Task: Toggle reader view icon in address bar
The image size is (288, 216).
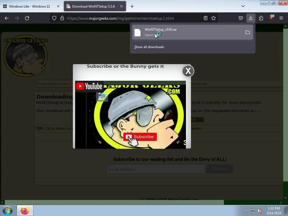Action: [206, 18]
